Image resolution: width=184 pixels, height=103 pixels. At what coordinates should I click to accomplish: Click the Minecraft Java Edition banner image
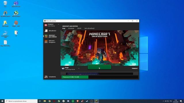(99, 48)
